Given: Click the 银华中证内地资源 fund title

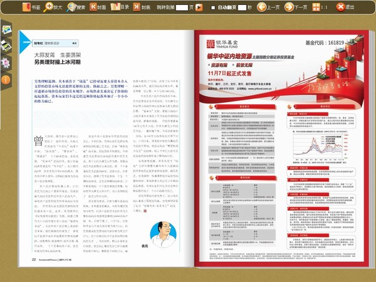Looking at the screenshot, I should (x=229, y=56).
